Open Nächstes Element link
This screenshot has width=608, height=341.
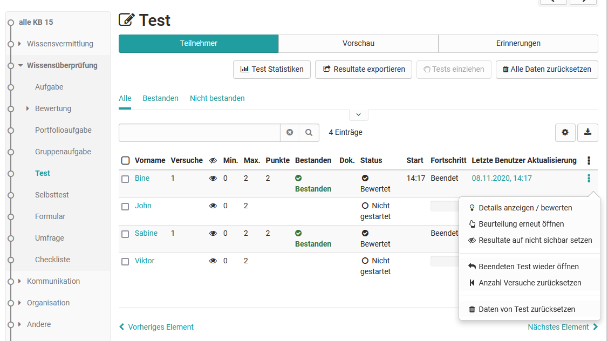click(559, 326)
